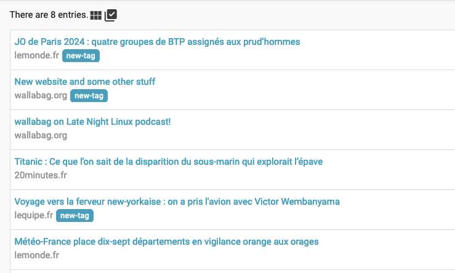Click the There are 8 entries counter
455x273 pixels.
click(49, 15)
